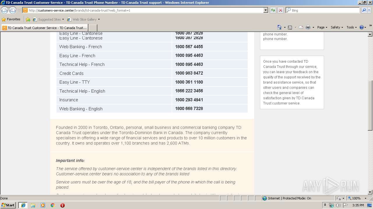The image size is (373, 209).
Task: Click the Read Mail envelope icon
Action: (301, 27)
